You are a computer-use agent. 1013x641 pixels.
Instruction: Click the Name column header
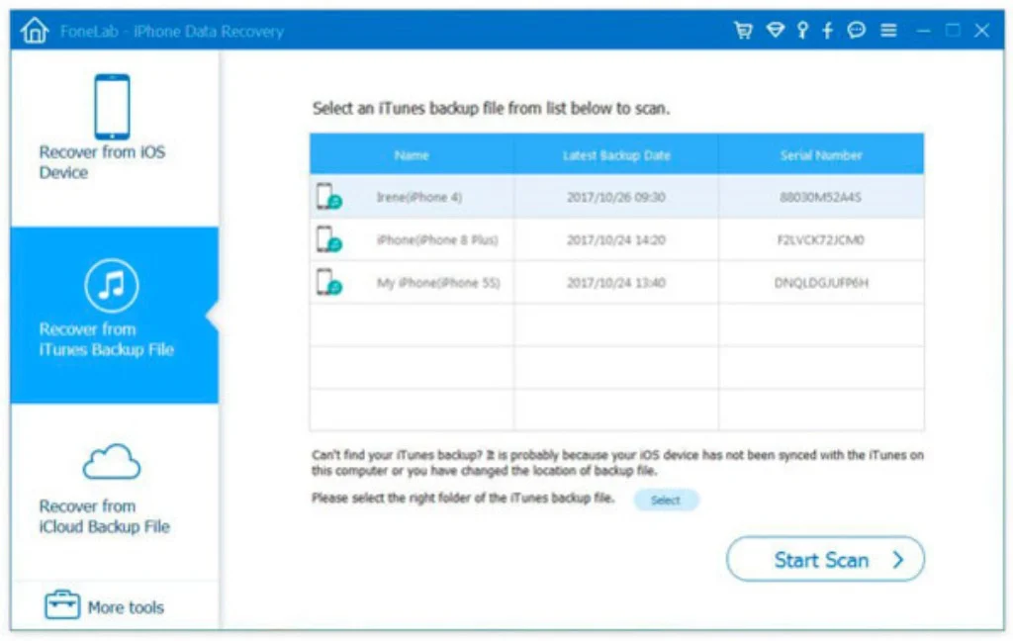412,155
